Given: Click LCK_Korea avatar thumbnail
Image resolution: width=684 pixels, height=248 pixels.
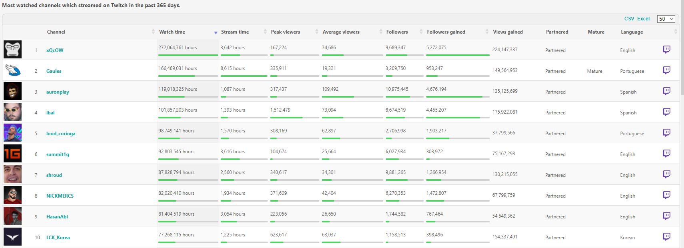Looking at the screenshot, I should tap(12, 237).
